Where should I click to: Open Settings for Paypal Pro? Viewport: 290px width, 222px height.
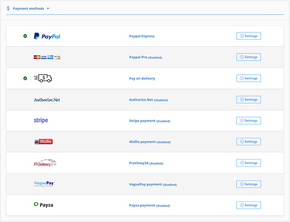(249, 57)
